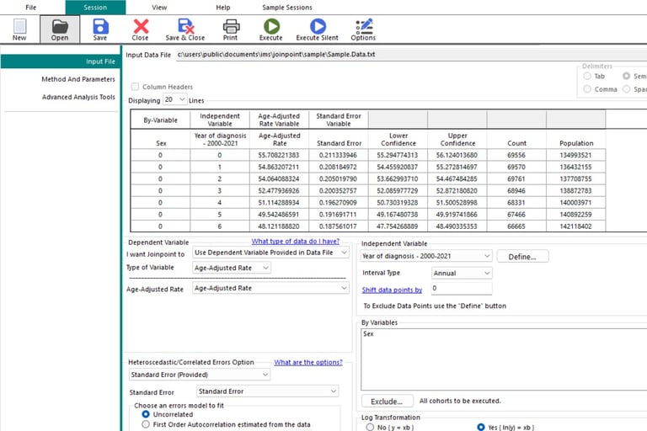Image resolution: width=647 pixels, height=431 pixels.
Task: Run analysis with green Execute icon
Action: click(271, 29)
